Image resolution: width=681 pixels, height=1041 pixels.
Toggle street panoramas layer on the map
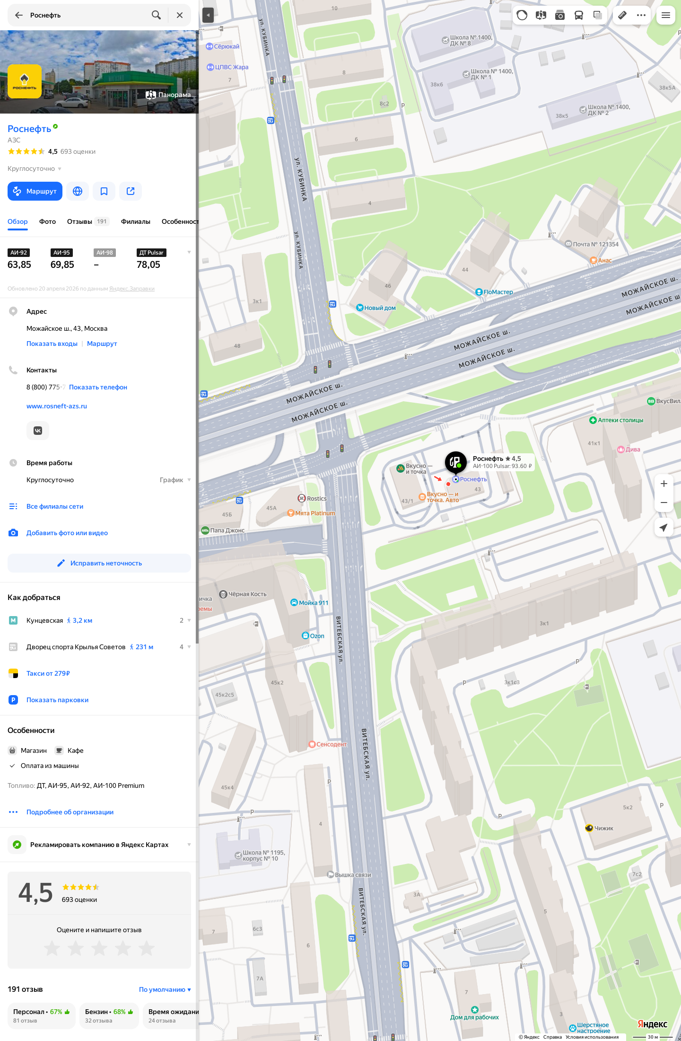point(541,15)
